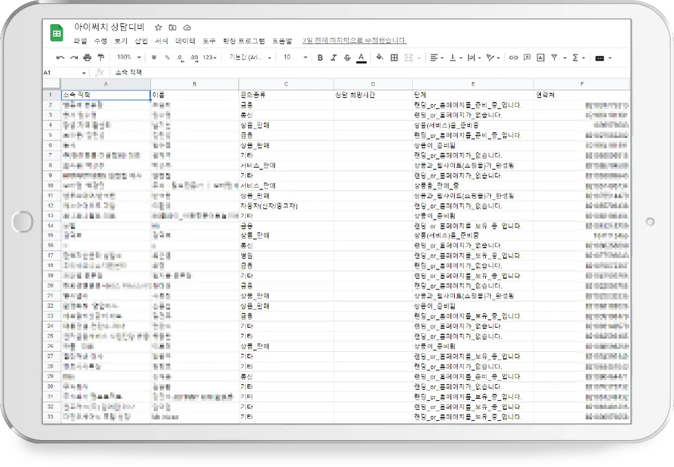Create a filter
The height and width of the screenshot is (467, 674).
tap(555, 58)
